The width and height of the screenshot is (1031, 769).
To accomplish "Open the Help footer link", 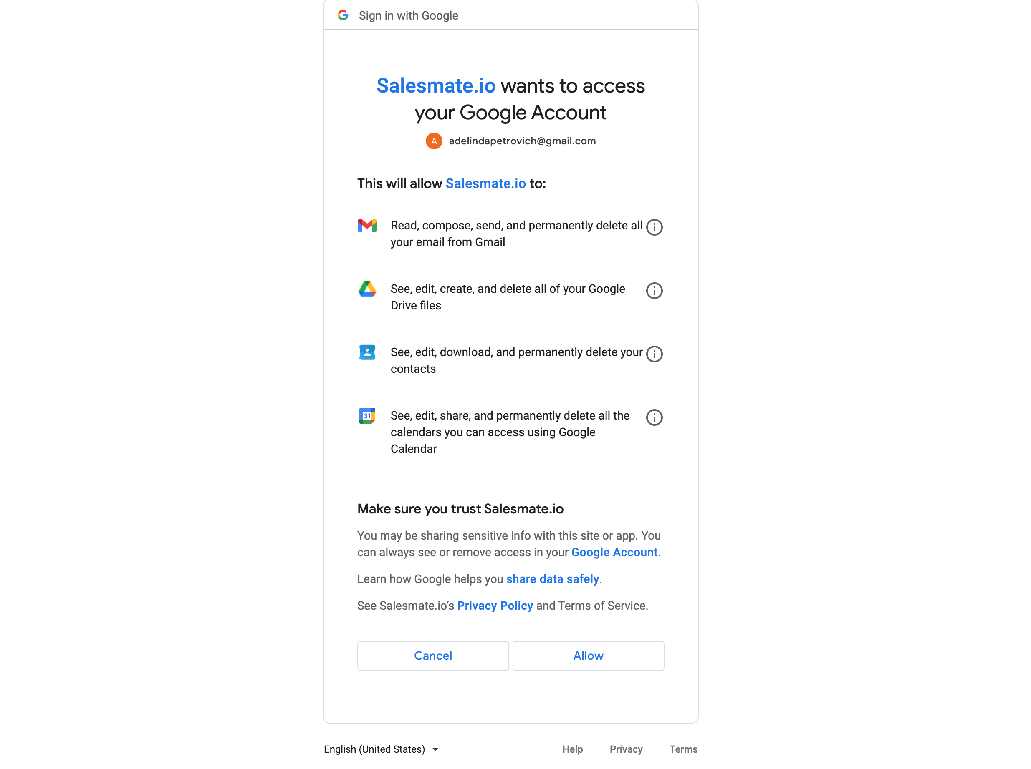I will (572, 749).
